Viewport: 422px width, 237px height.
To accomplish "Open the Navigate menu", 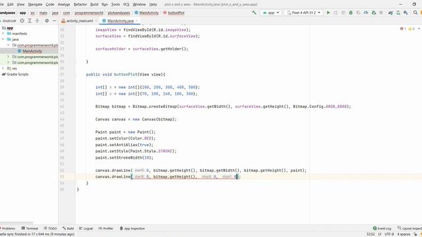I will click(x=35, y=5).
